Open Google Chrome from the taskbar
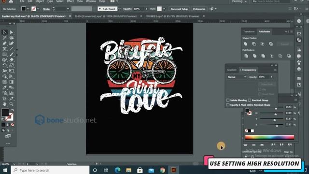The image size is (309, 174). (x=163, y=170)
